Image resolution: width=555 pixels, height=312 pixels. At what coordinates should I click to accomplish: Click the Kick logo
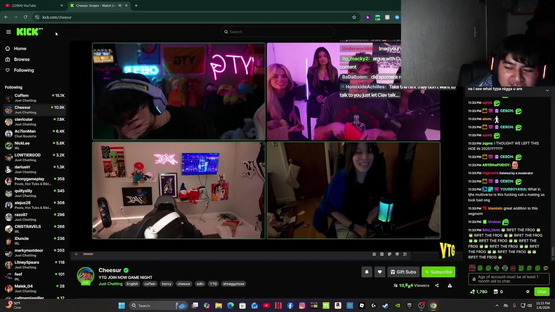pyautogui.click(x=29, y=32)
